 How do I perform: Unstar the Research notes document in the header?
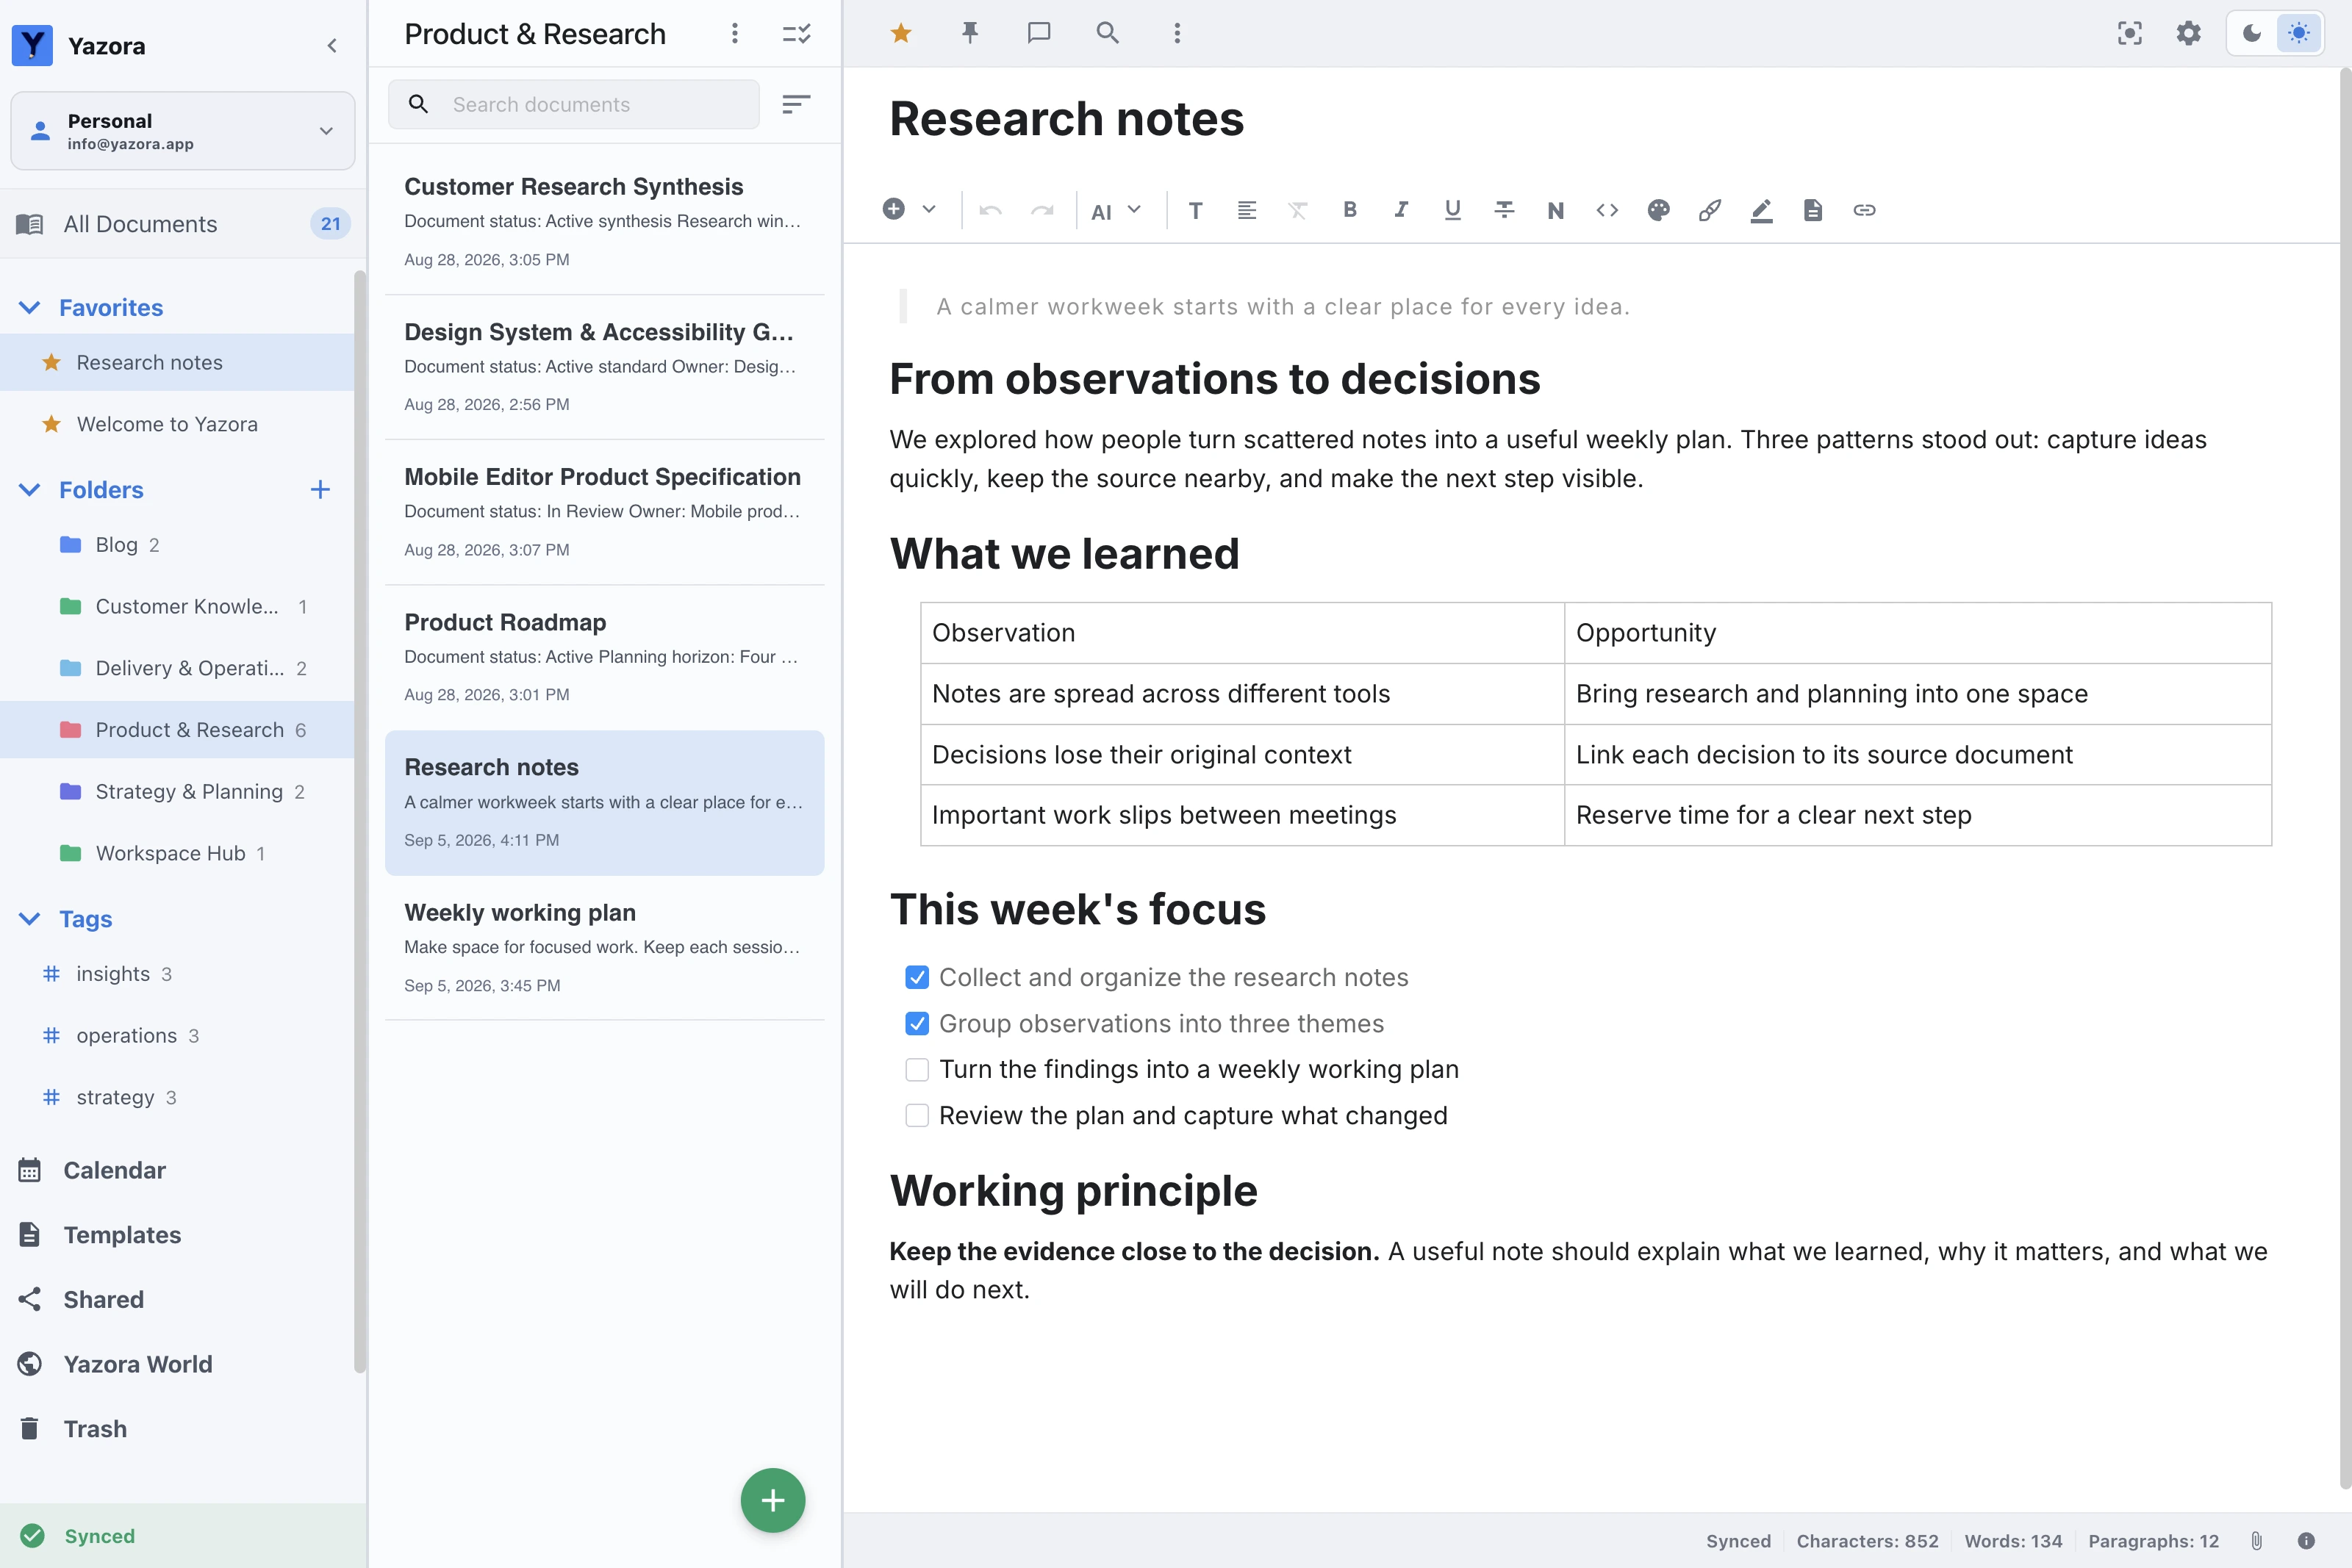click(900, 33)
